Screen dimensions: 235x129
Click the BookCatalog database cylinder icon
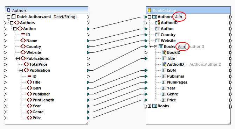coord(149,10)
